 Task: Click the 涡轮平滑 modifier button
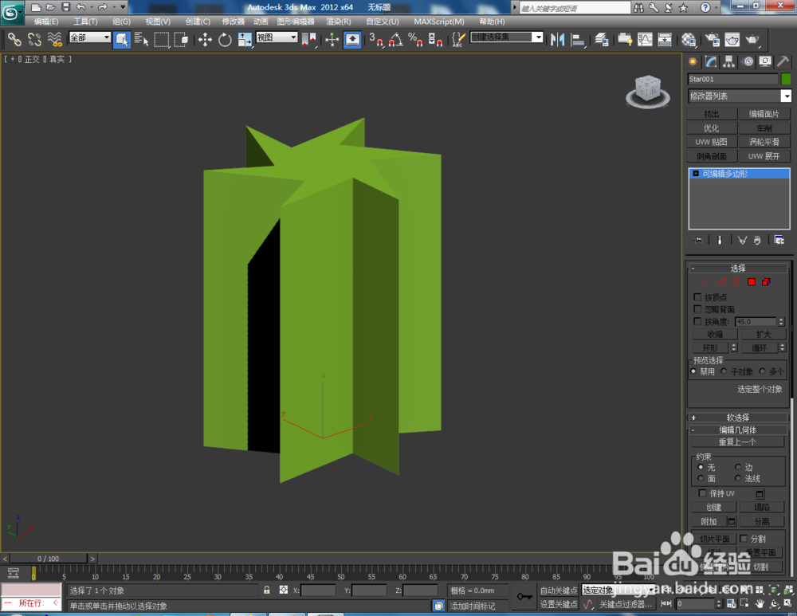tap(764, 142)
